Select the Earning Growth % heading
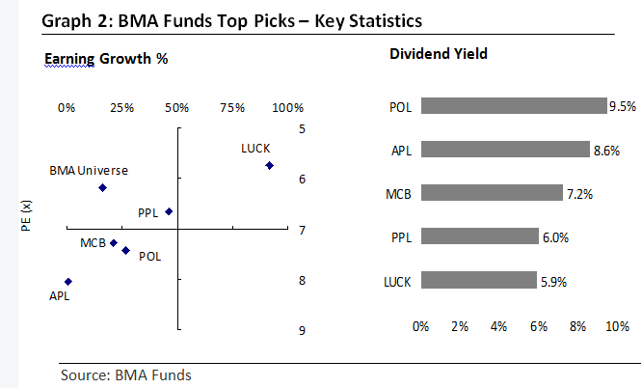Screen dimensions: 642x388 click(107, 59)
